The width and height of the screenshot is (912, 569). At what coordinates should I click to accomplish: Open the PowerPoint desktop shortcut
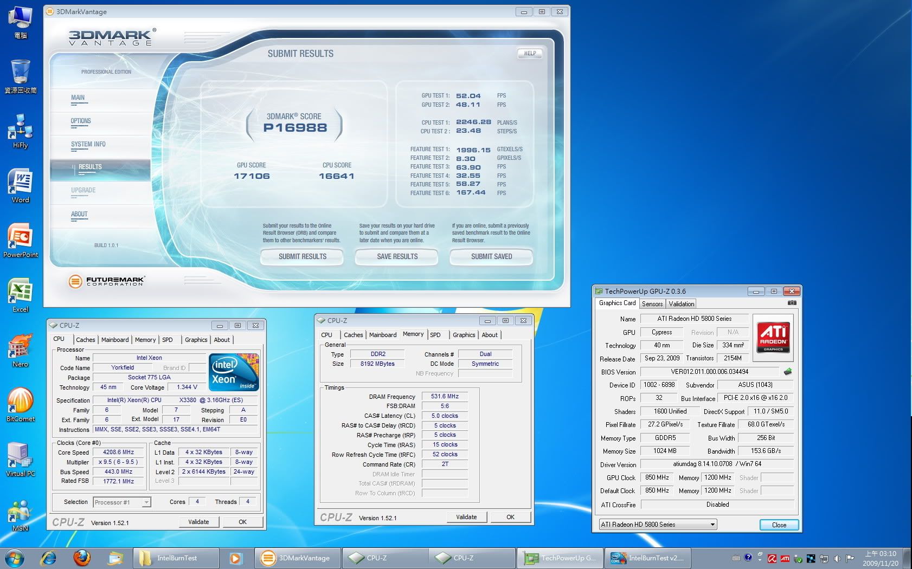coord(21,241)
